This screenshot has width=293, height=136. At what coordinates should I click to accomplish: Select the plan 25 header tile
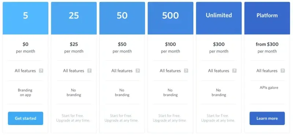click(74, 18)
